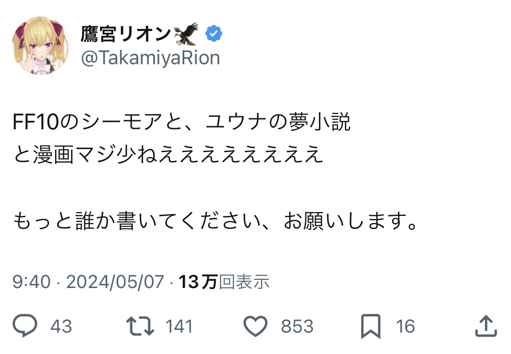Click the repost arrows icon

(140, 326)
